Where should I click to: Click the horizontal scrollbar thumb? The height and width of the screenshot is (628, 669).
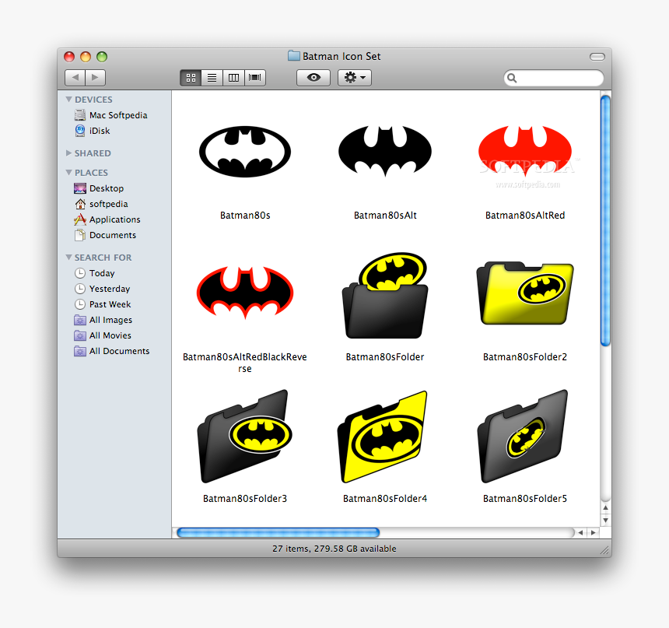[x=278, y=532]
